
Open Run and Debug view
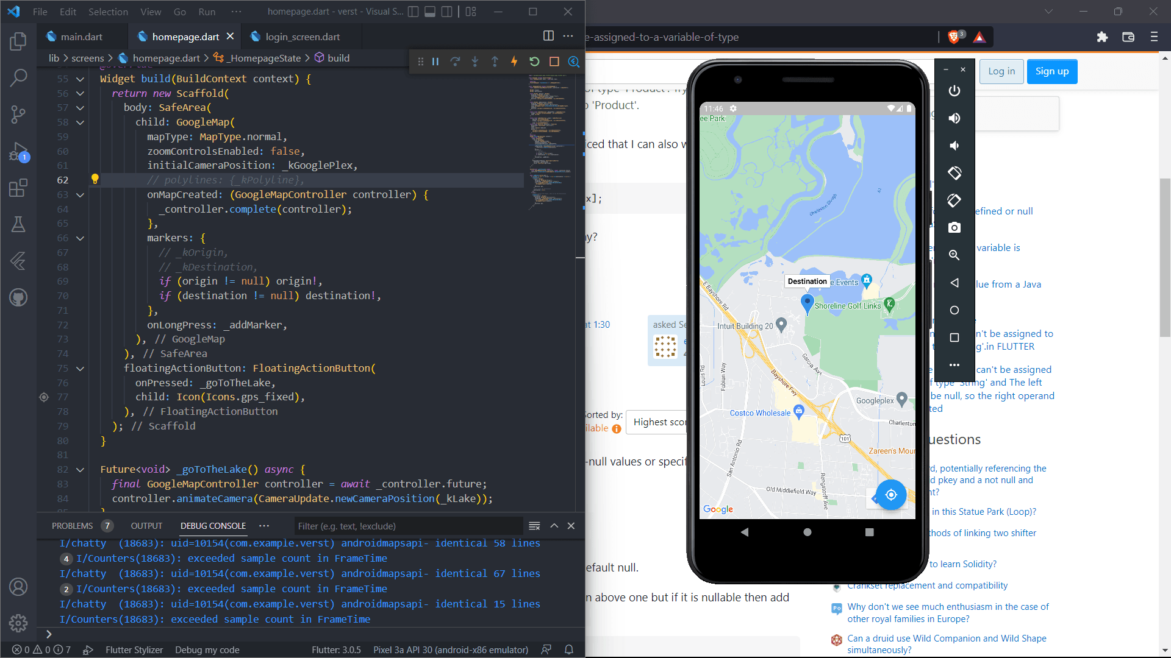(18, 151)
